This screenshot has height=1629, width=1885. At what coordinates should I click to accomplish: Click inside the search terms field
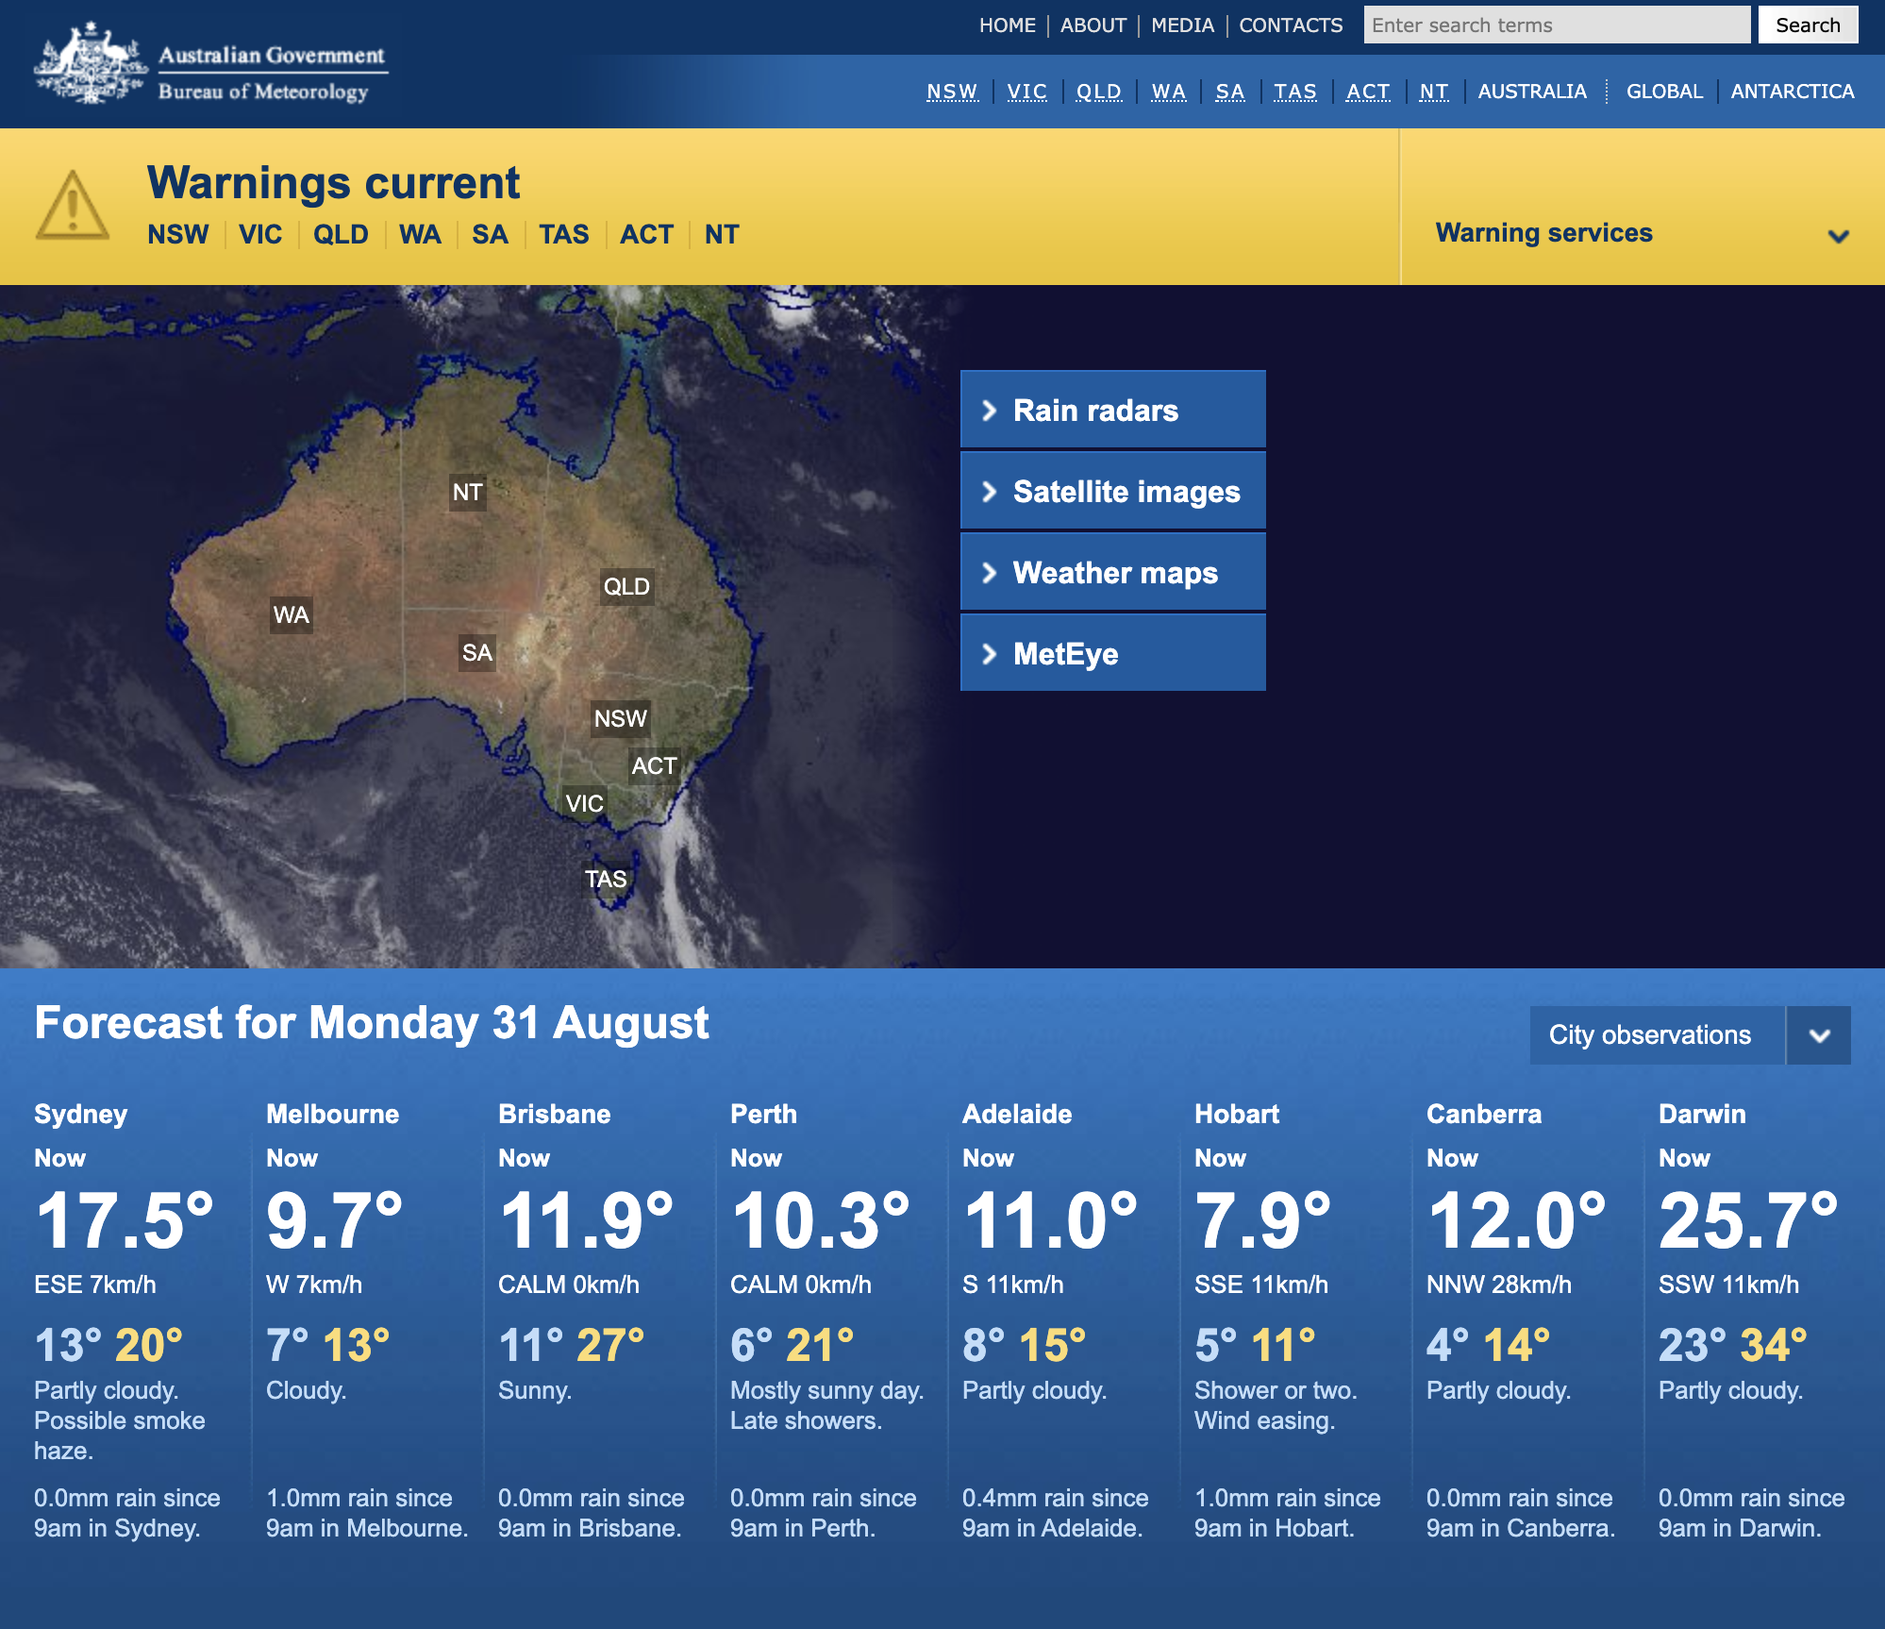coord(1557,25)
